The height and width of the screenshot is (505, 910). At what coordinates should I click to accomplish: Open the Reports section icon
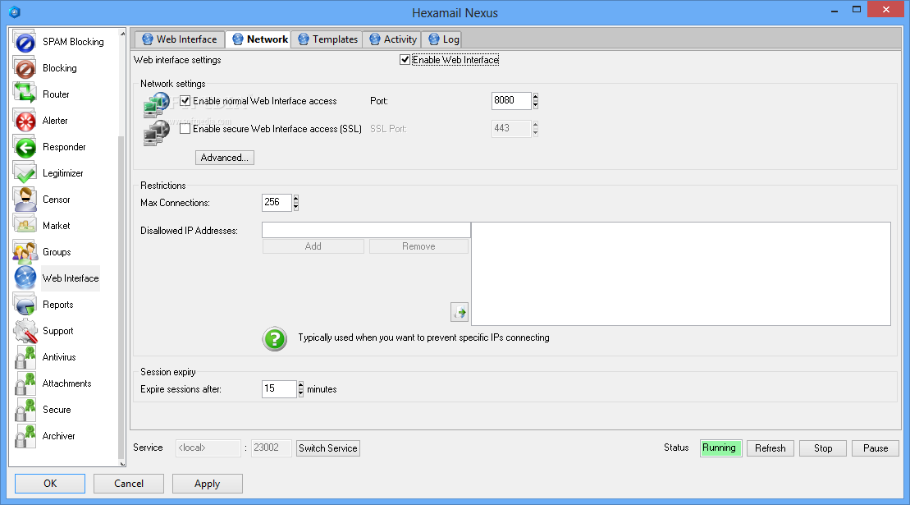click(25, 304)
